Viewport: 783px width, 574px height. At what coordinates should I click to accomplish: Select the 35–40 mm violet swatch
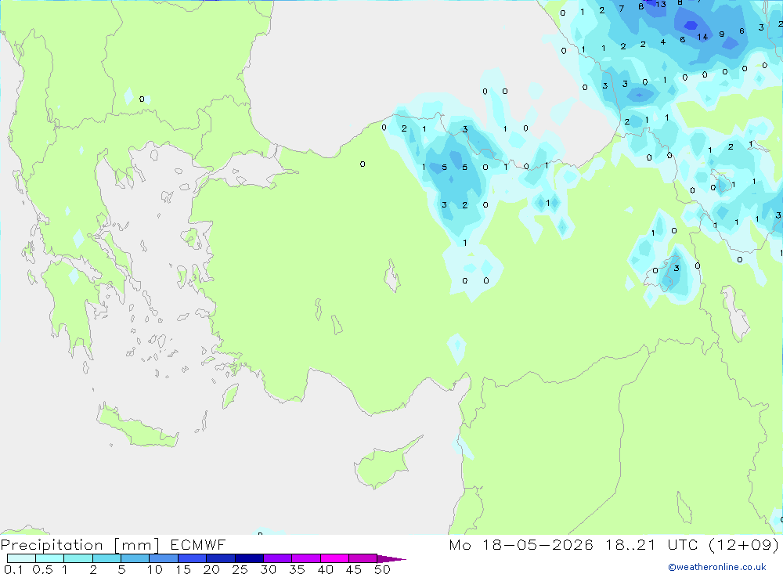(x=305, y=558)
